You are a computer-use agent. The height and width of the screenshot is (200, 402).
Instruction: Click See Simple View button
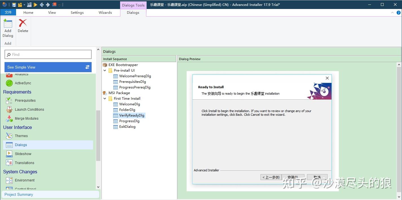pyautogui.click(x=48, y=67)
